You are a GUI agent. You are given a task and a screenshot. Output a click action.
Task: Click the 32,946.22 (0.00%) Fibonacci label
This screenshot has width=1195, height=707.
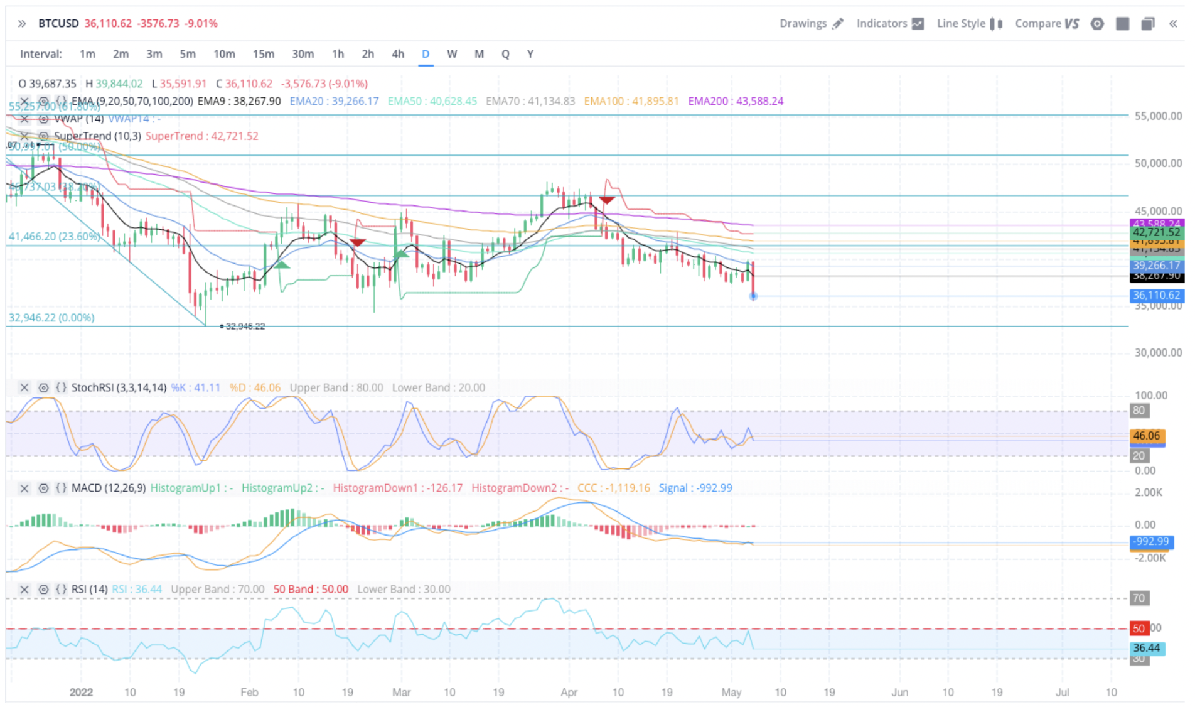51,318
